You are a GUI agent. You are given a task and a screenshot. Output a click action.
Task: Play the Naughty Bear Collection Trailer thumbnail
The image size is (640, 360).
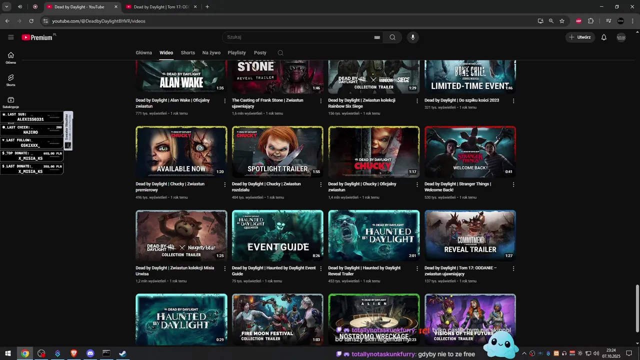point(181,235)
